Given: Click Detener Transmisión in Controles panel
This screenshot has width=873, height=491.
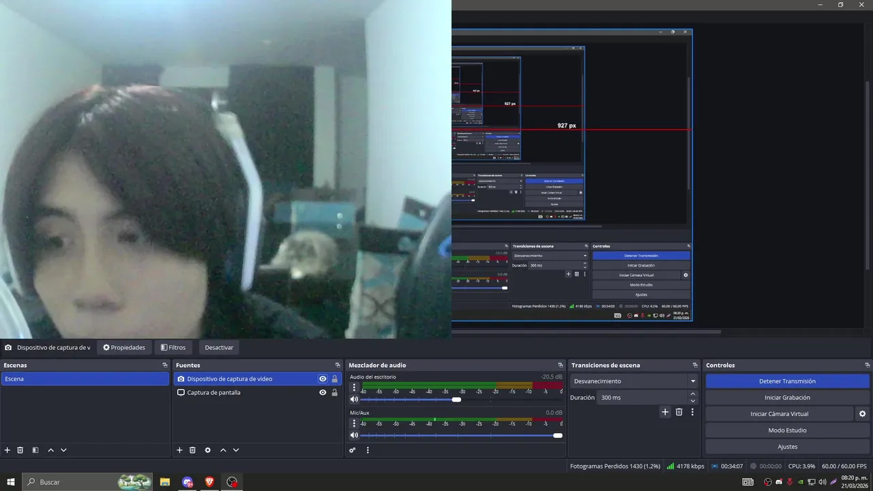Looking at the screenshot, I should tap(787, 381).
